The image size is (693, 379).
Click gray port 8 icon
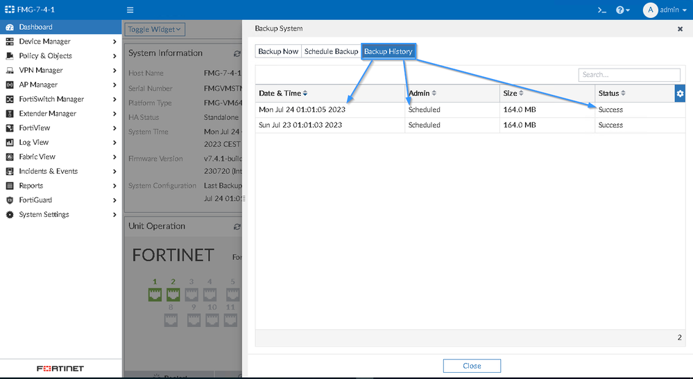click(x=171, y=320)
